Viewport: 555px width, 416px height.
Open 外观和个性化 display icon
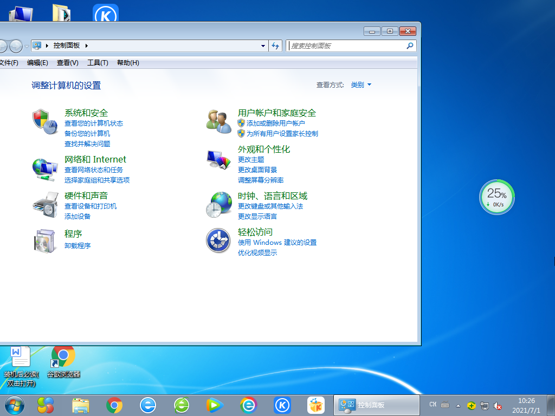(218, 159)
